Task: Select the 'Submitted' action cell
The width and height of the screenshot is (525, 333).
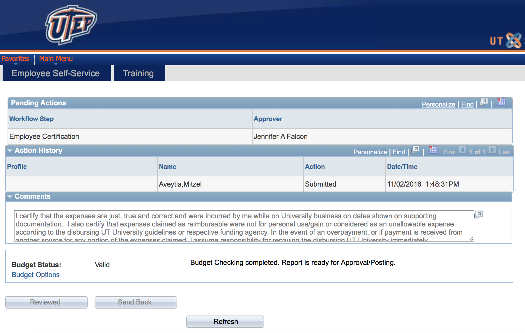Action: (344, 184)
